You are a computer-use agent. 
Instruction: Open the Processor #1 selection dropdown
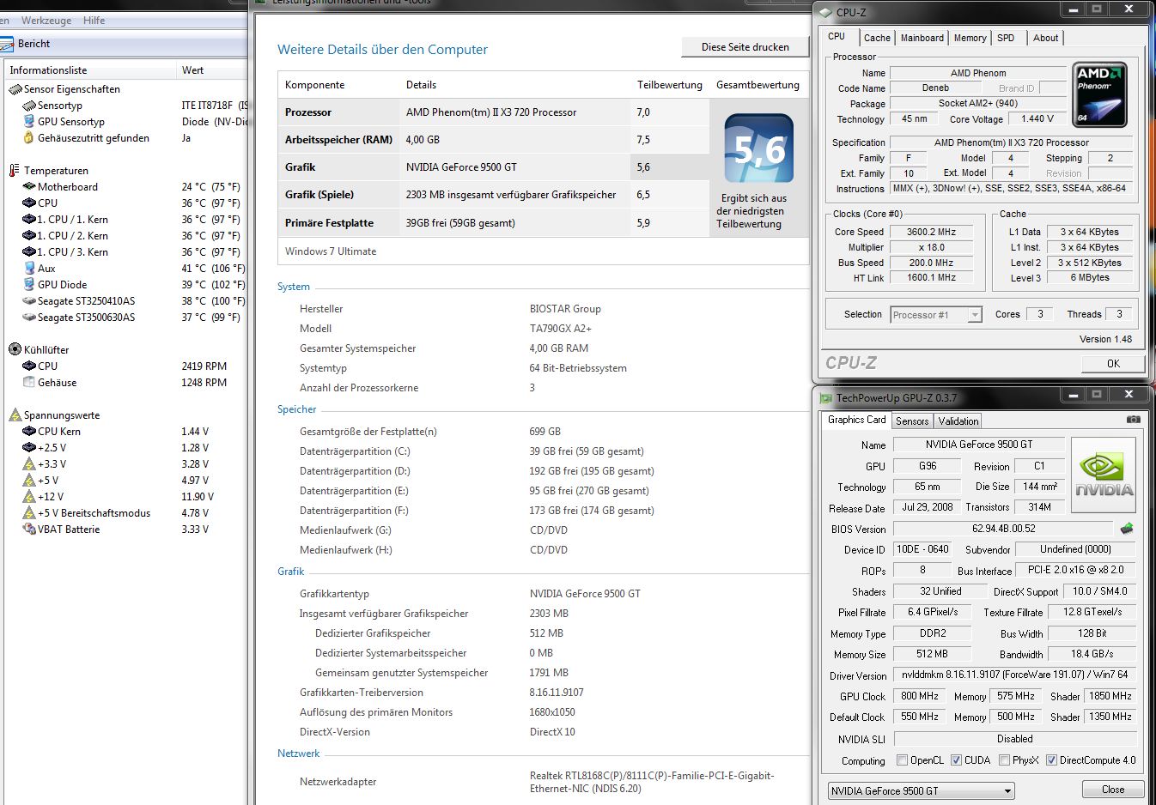pyautogui.click(x=936, y=315)
